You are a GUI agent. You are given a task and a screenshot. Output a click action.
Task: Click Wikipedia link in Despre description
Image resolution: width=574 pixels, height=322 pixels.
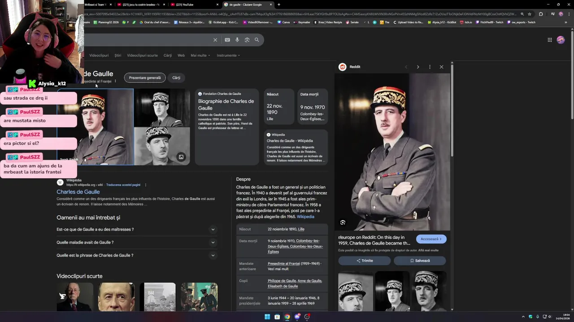click(x=305, y=217)
